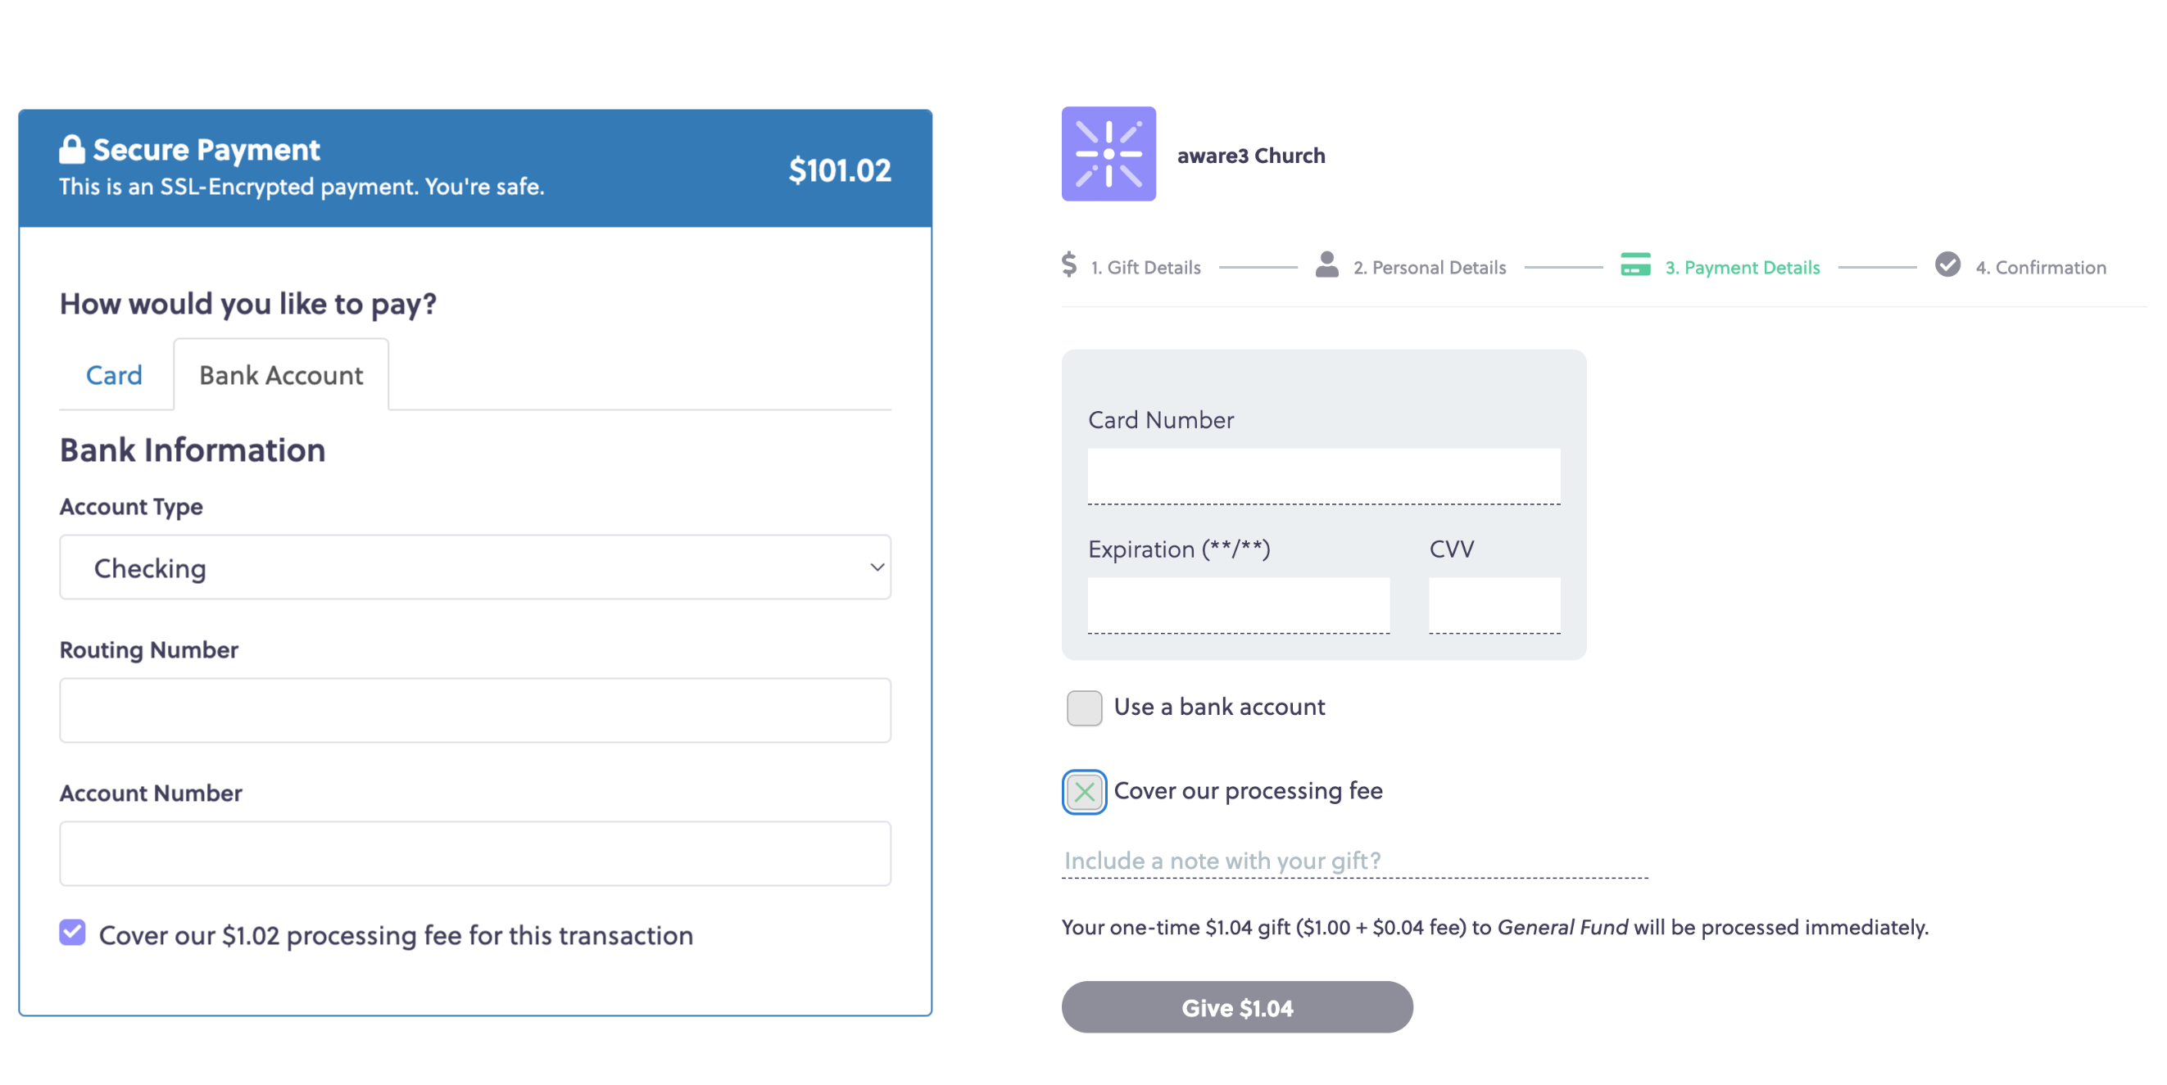Click the green X in processing fee checkbox
Screen dimensions: 2167x1085
[1085, 792]
